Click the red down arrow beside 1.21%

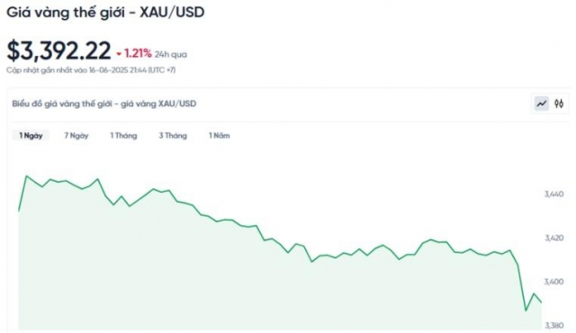click(119, 54)
